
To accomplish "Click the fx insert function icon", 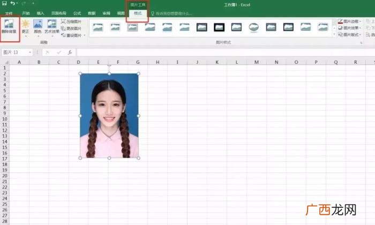I will 70,52.
